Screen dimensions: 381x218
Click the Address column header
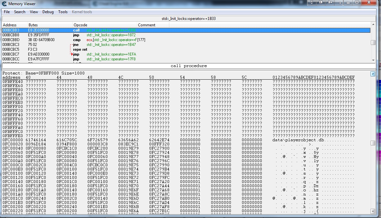pos(10,25)
